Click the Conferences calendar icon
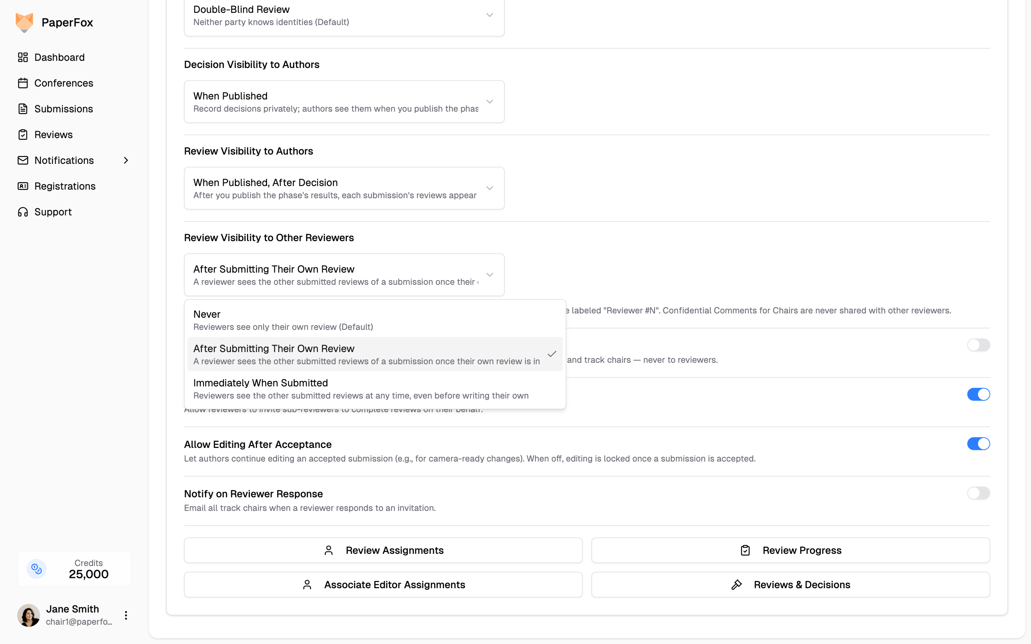This screenshot has width=1031, height=644. (23, 83)
